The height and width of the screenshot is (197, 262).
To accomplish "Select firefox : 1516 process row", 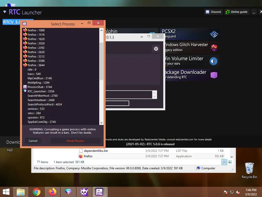I will (61, 35).
